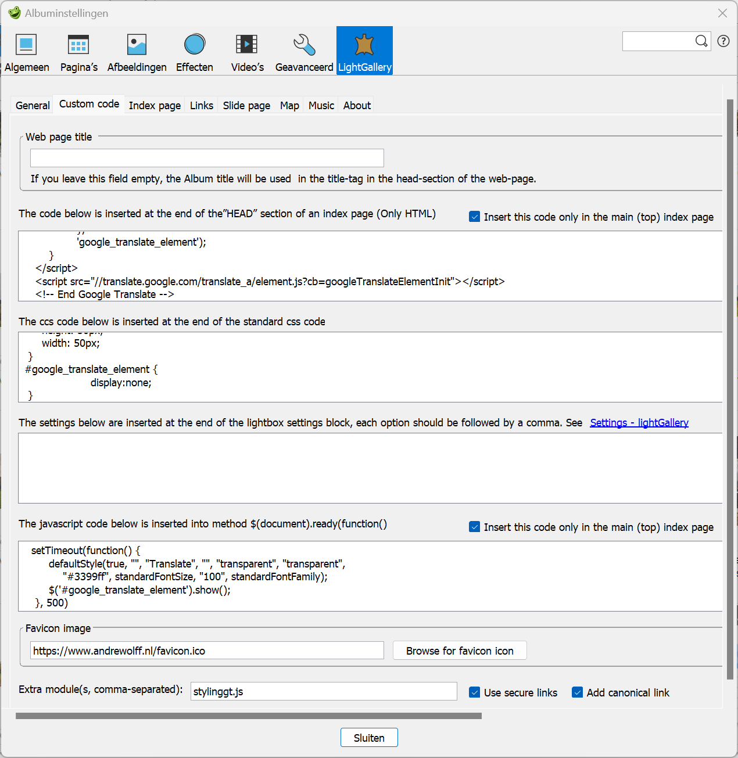Click Browse for favicon icon

click(459, 650)
